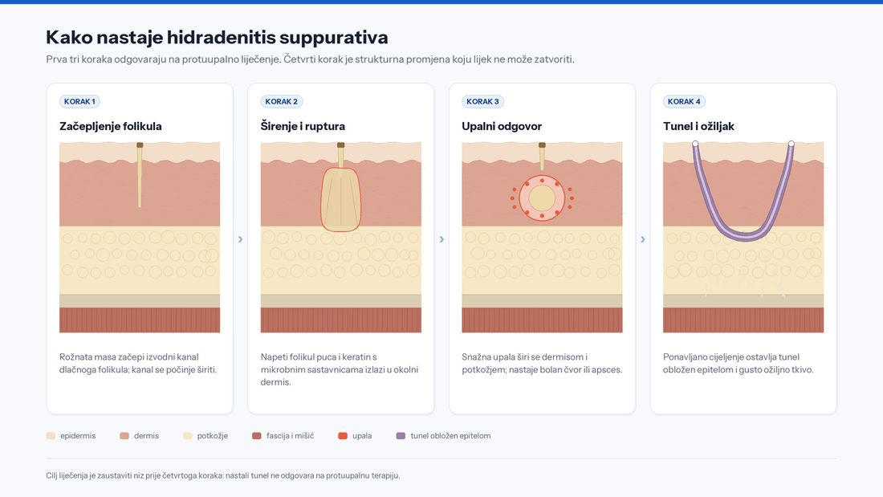This screenshot has height=497, width=883.
Task: Click the right tunnel opening on skin surface
Action: (x=791, y=144)
